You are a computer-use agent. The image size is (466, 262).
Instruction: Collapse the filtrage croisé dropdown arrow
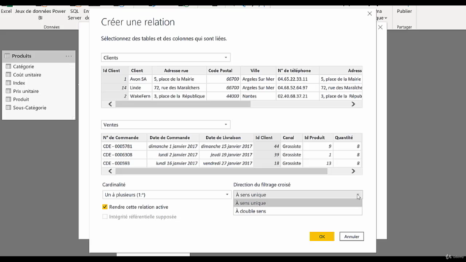pos(358,195)
